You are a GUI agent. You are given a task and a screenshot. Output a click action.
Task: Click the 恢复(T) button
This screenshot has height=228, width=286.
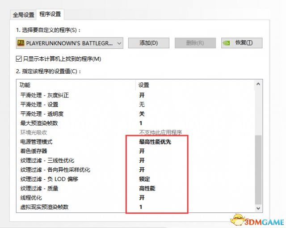242,43
